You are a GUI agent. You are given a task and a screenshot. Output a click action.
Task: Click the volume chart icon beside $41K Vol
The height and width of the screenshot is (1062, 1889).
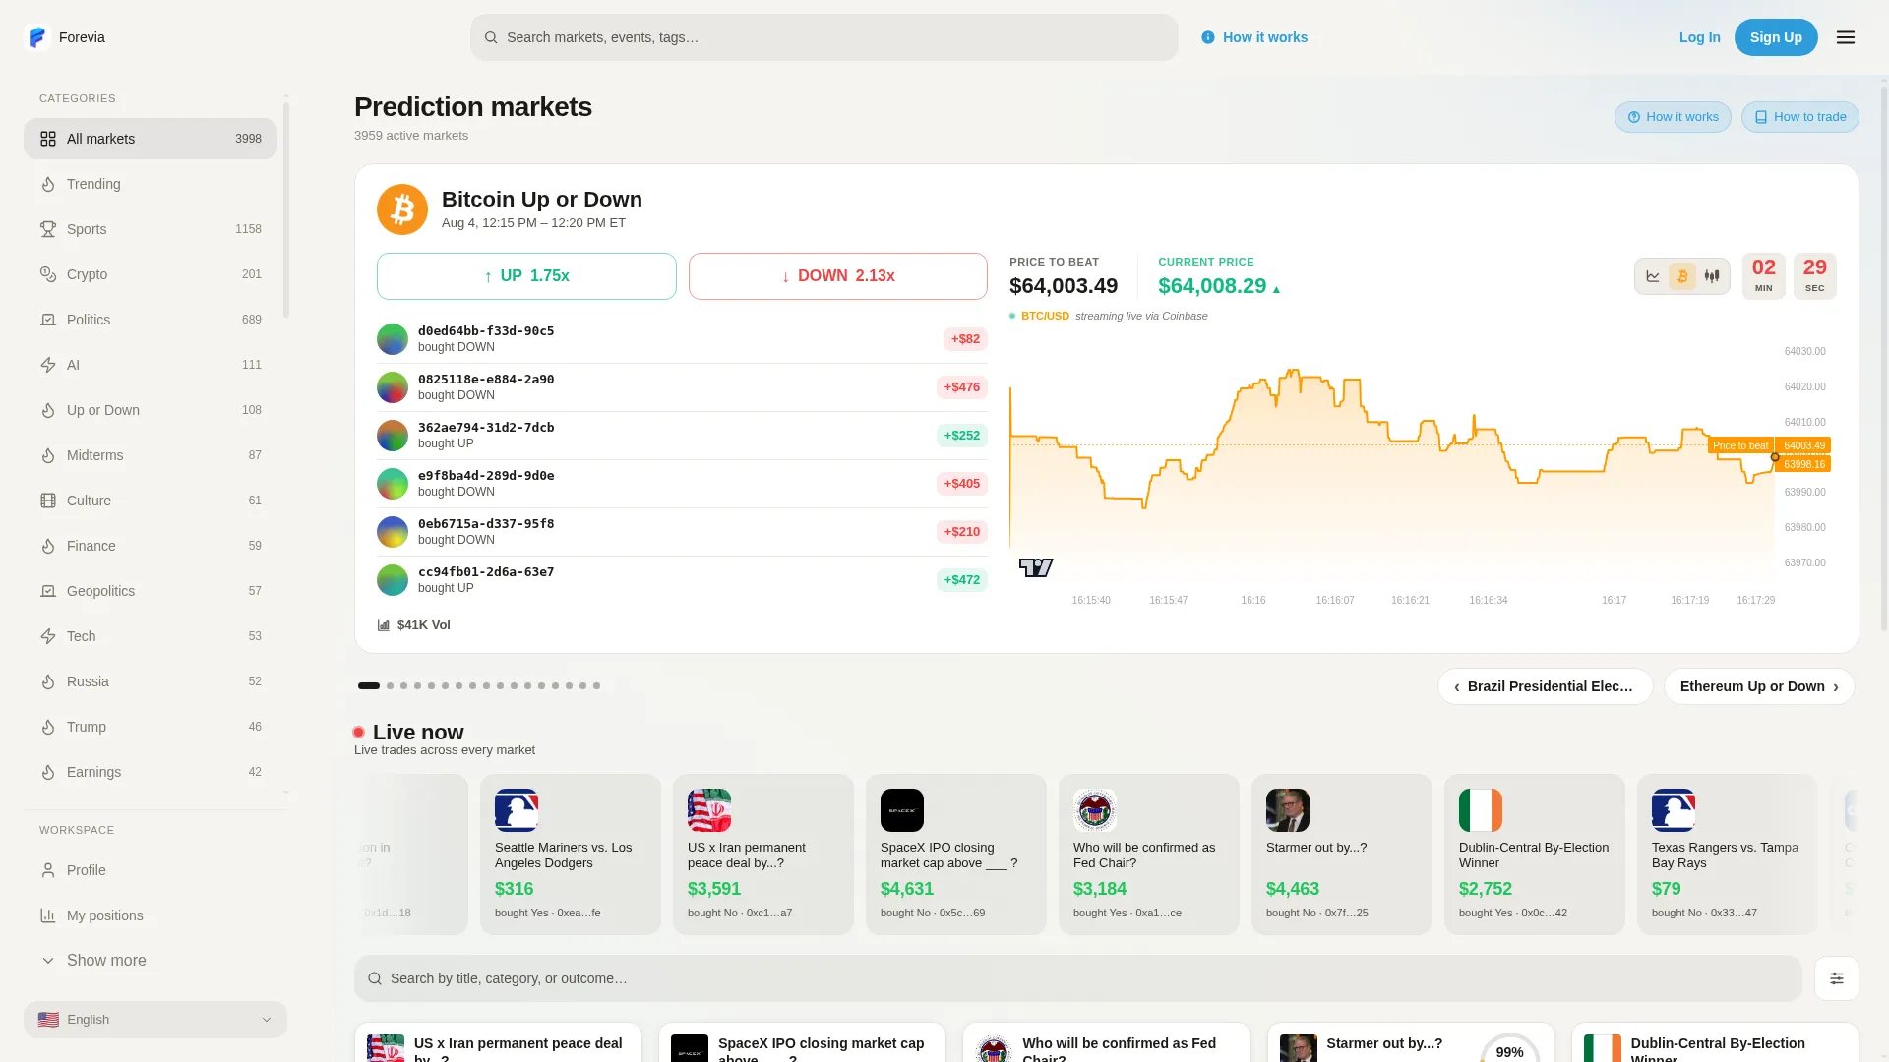[384, 625]
